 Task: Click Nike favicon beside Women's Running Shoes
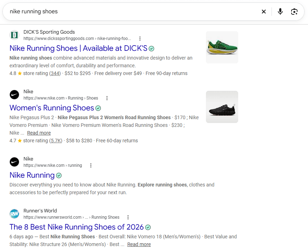click(14, 95)
